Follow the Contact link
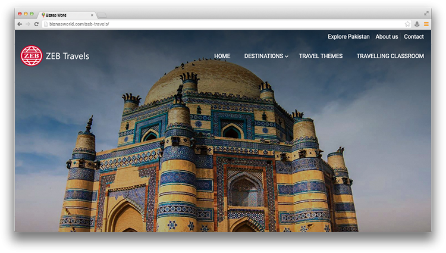Viewport: 446px width, 253px height. click(x=414, y=36)
